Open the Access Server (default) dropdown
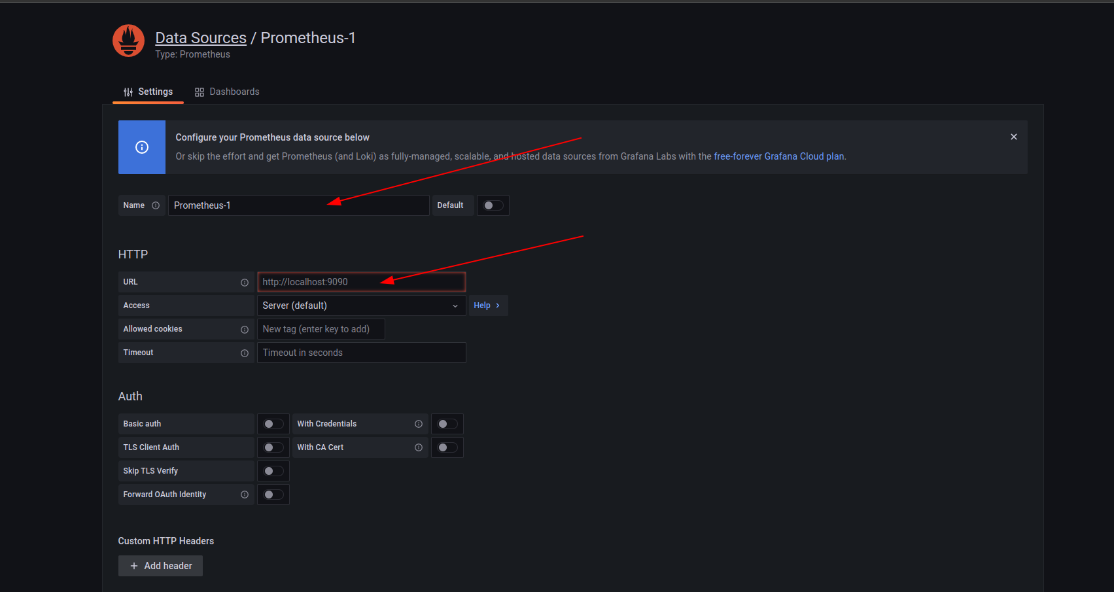 pyautogui.click(x=361, y=305)
